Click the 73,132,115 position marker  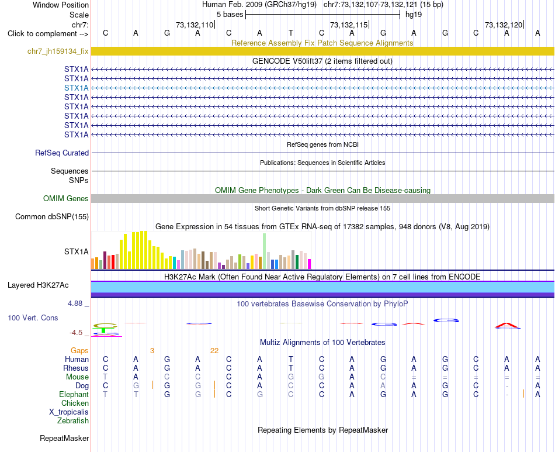point(349,25)
